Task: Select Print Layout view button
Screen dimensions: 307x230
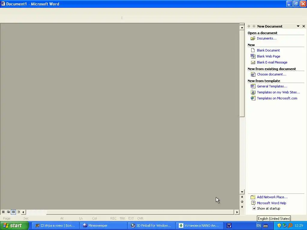Action: coord(13,212)
